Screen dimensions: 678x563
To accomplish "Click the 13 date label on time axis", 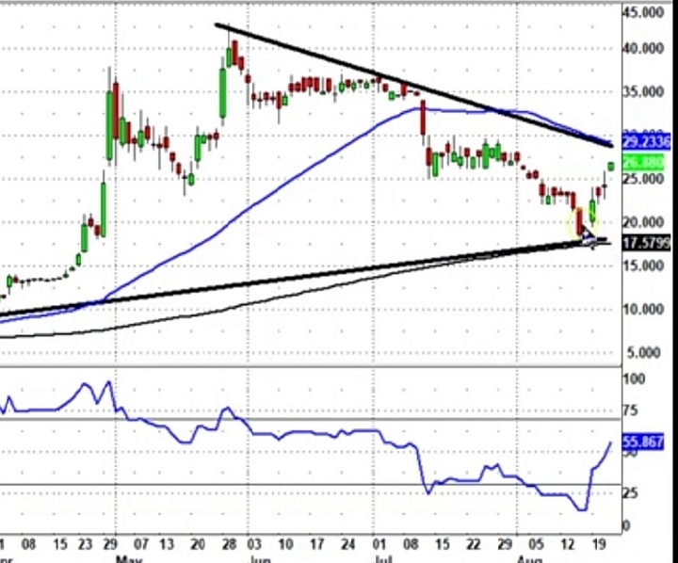I will (166, 544).
